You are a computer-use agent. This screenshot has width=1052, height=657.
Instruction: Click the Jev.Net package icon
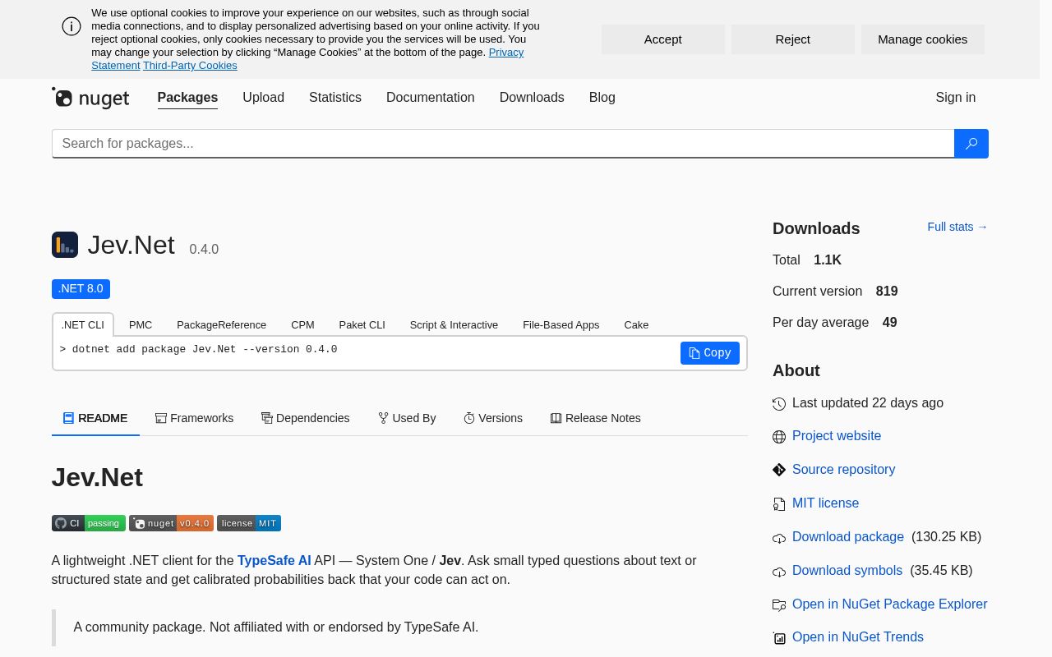point(65,245)
